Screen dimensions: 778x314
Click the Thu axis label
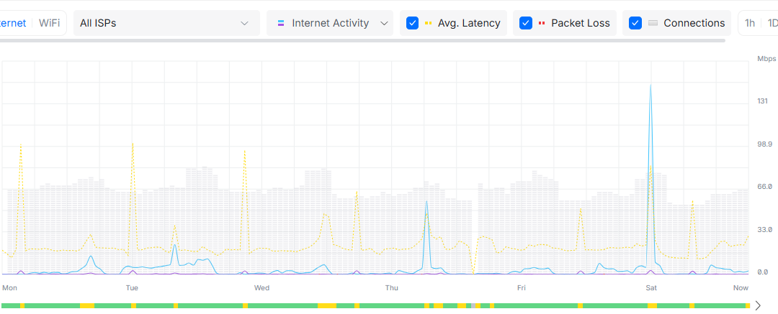392,287
